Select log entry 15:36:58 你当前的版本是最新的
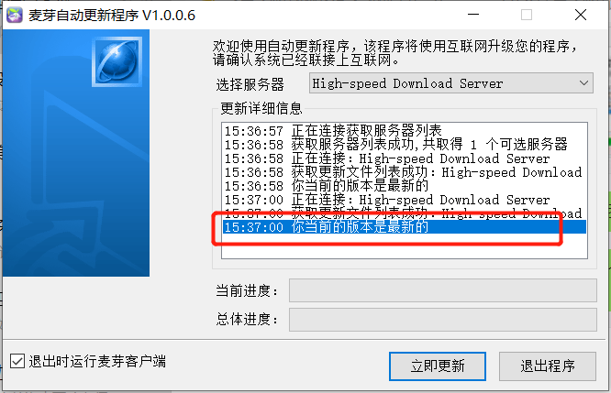Image resolution: width=611 pixels, height=393 pixels. point(405,186)
